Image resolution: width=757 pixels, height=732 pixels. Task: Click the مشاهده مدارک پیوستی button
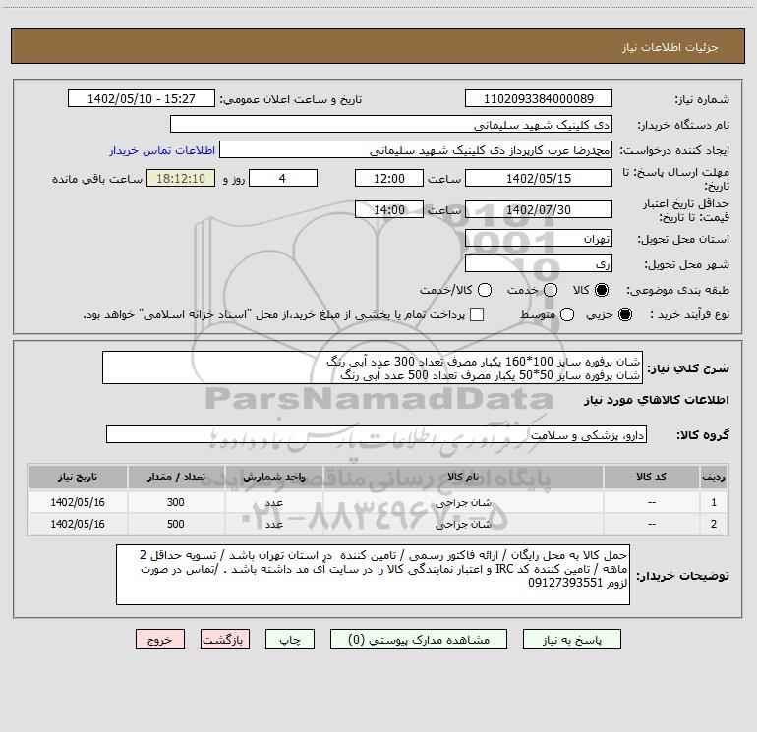pos(419,640)
